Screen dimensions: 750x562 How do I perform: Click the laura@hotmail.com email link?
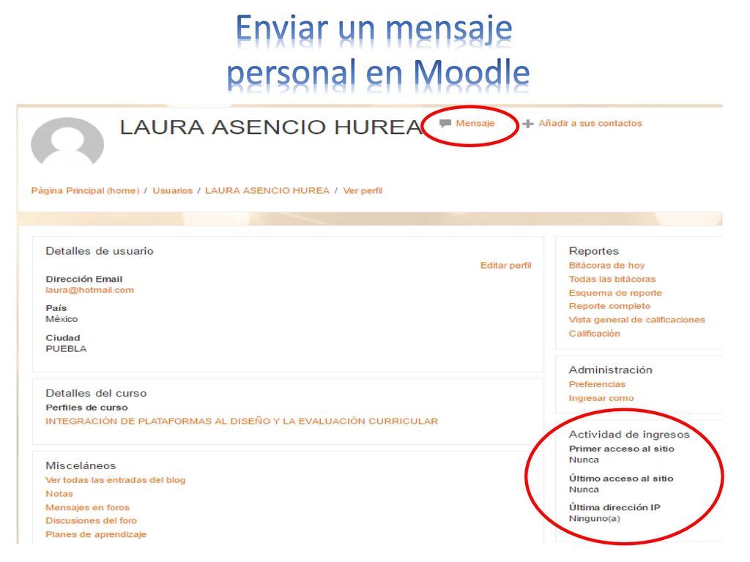pyautogui.click(x=90, y=290)
